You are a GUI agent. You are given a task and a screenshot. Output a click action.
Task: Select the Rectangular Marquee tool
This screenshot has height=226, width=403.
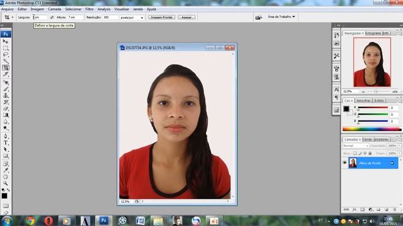tap(6, 48)
